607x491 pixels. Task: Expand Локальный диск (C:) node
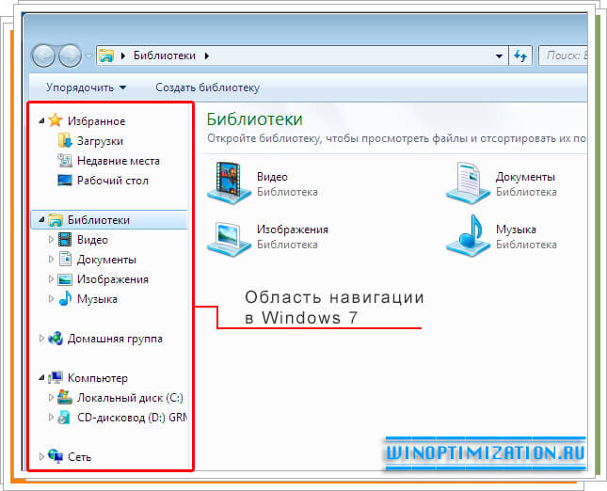point(51,397)
